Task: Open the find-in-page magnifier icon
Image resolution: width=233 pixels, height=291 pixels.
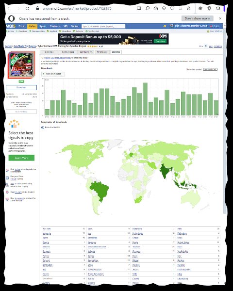Action: coord(148,8)
